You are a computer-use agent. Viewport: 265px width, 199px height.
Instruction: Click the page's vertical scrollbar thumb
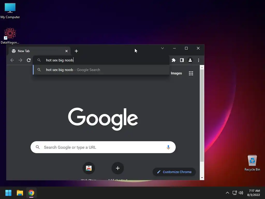click(x=202, y=116)
